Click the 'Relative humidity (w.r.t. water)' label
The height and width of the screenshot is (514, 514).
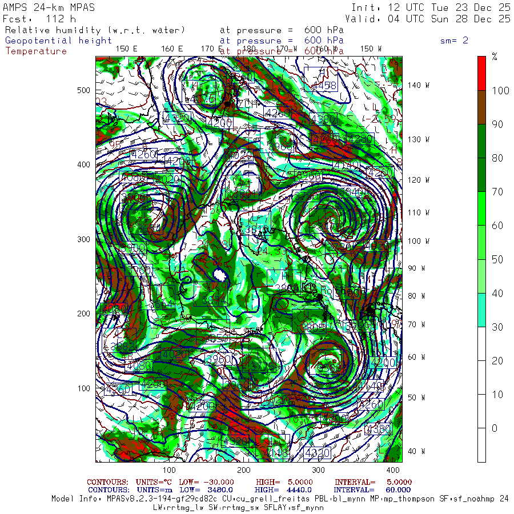[x=95, y=30]
